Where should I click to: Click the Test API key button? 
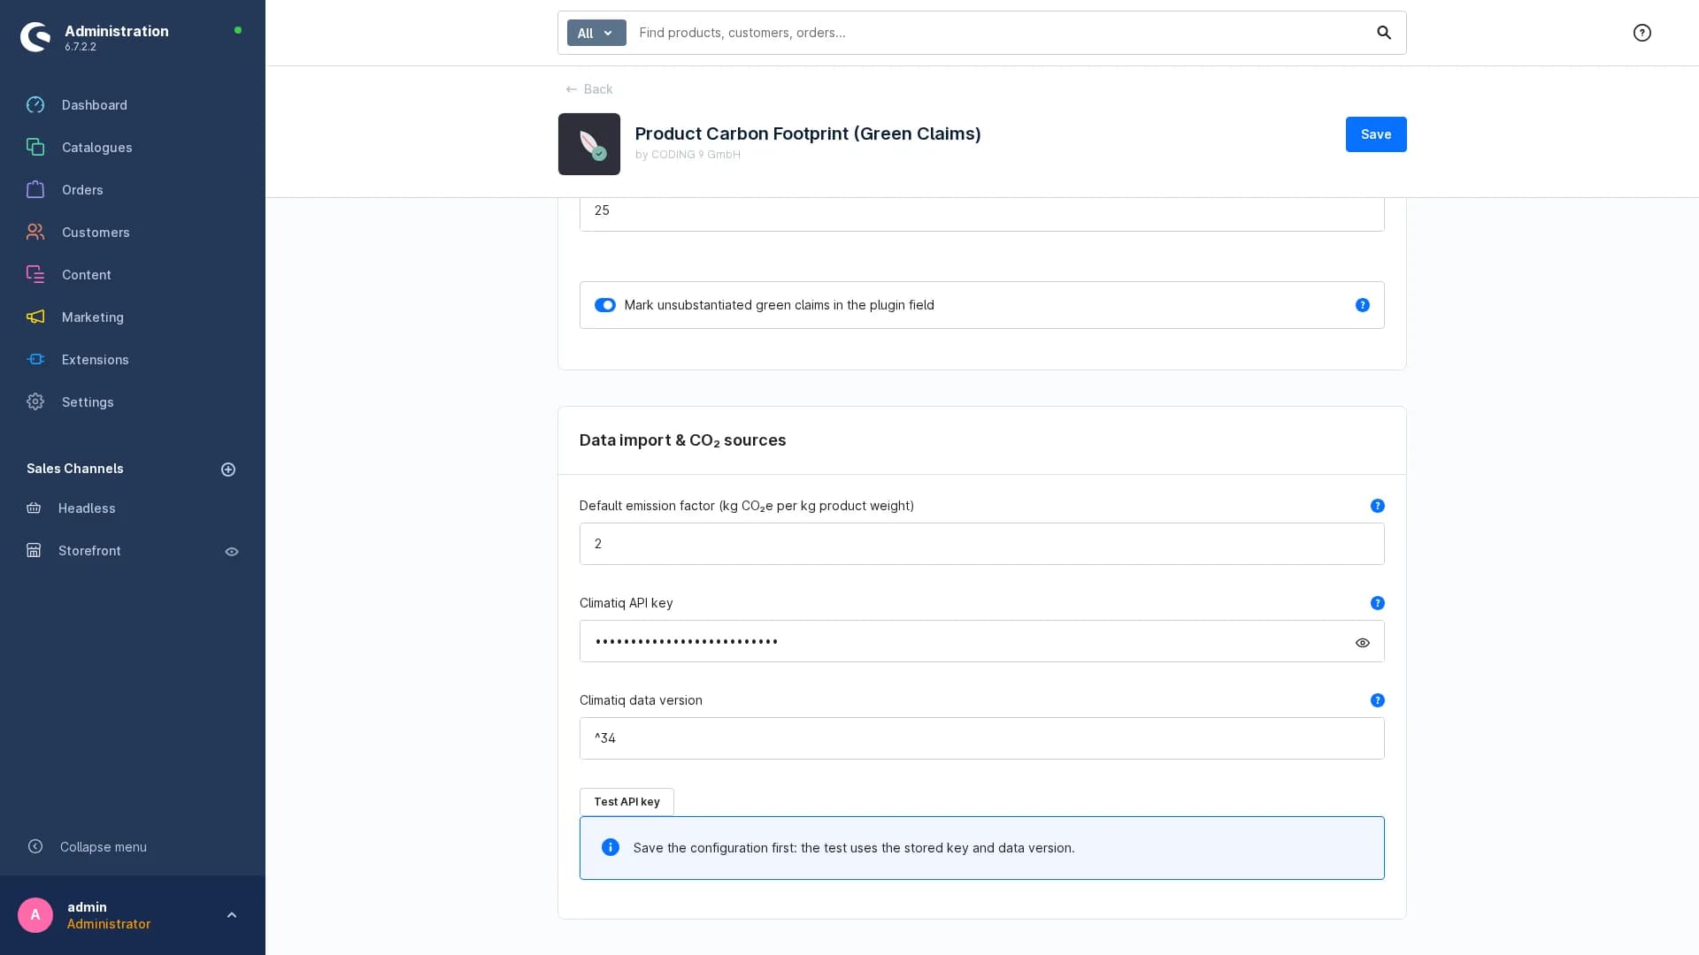pos(627,802)
